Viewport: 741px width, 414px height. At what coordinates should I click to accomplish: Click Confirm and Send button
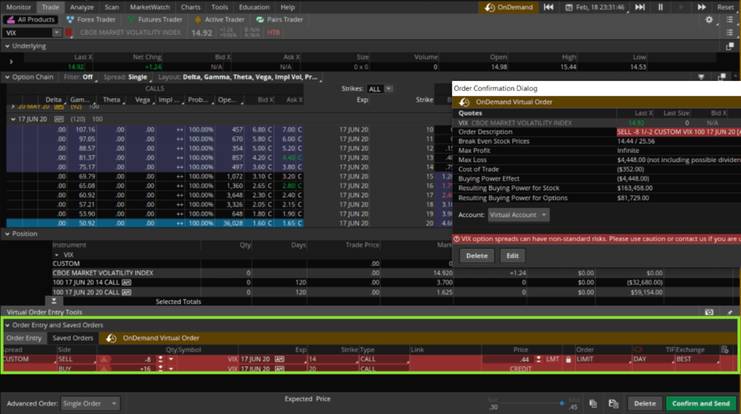[700, 404]
